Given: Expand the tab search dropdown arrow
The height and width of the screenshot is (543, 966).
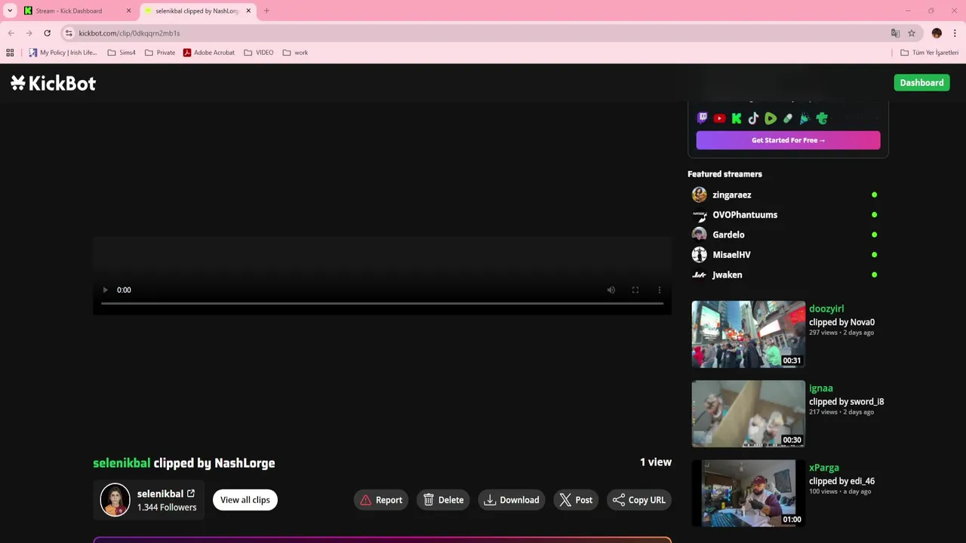Looking at the screenshot, I should pos(10,11).
